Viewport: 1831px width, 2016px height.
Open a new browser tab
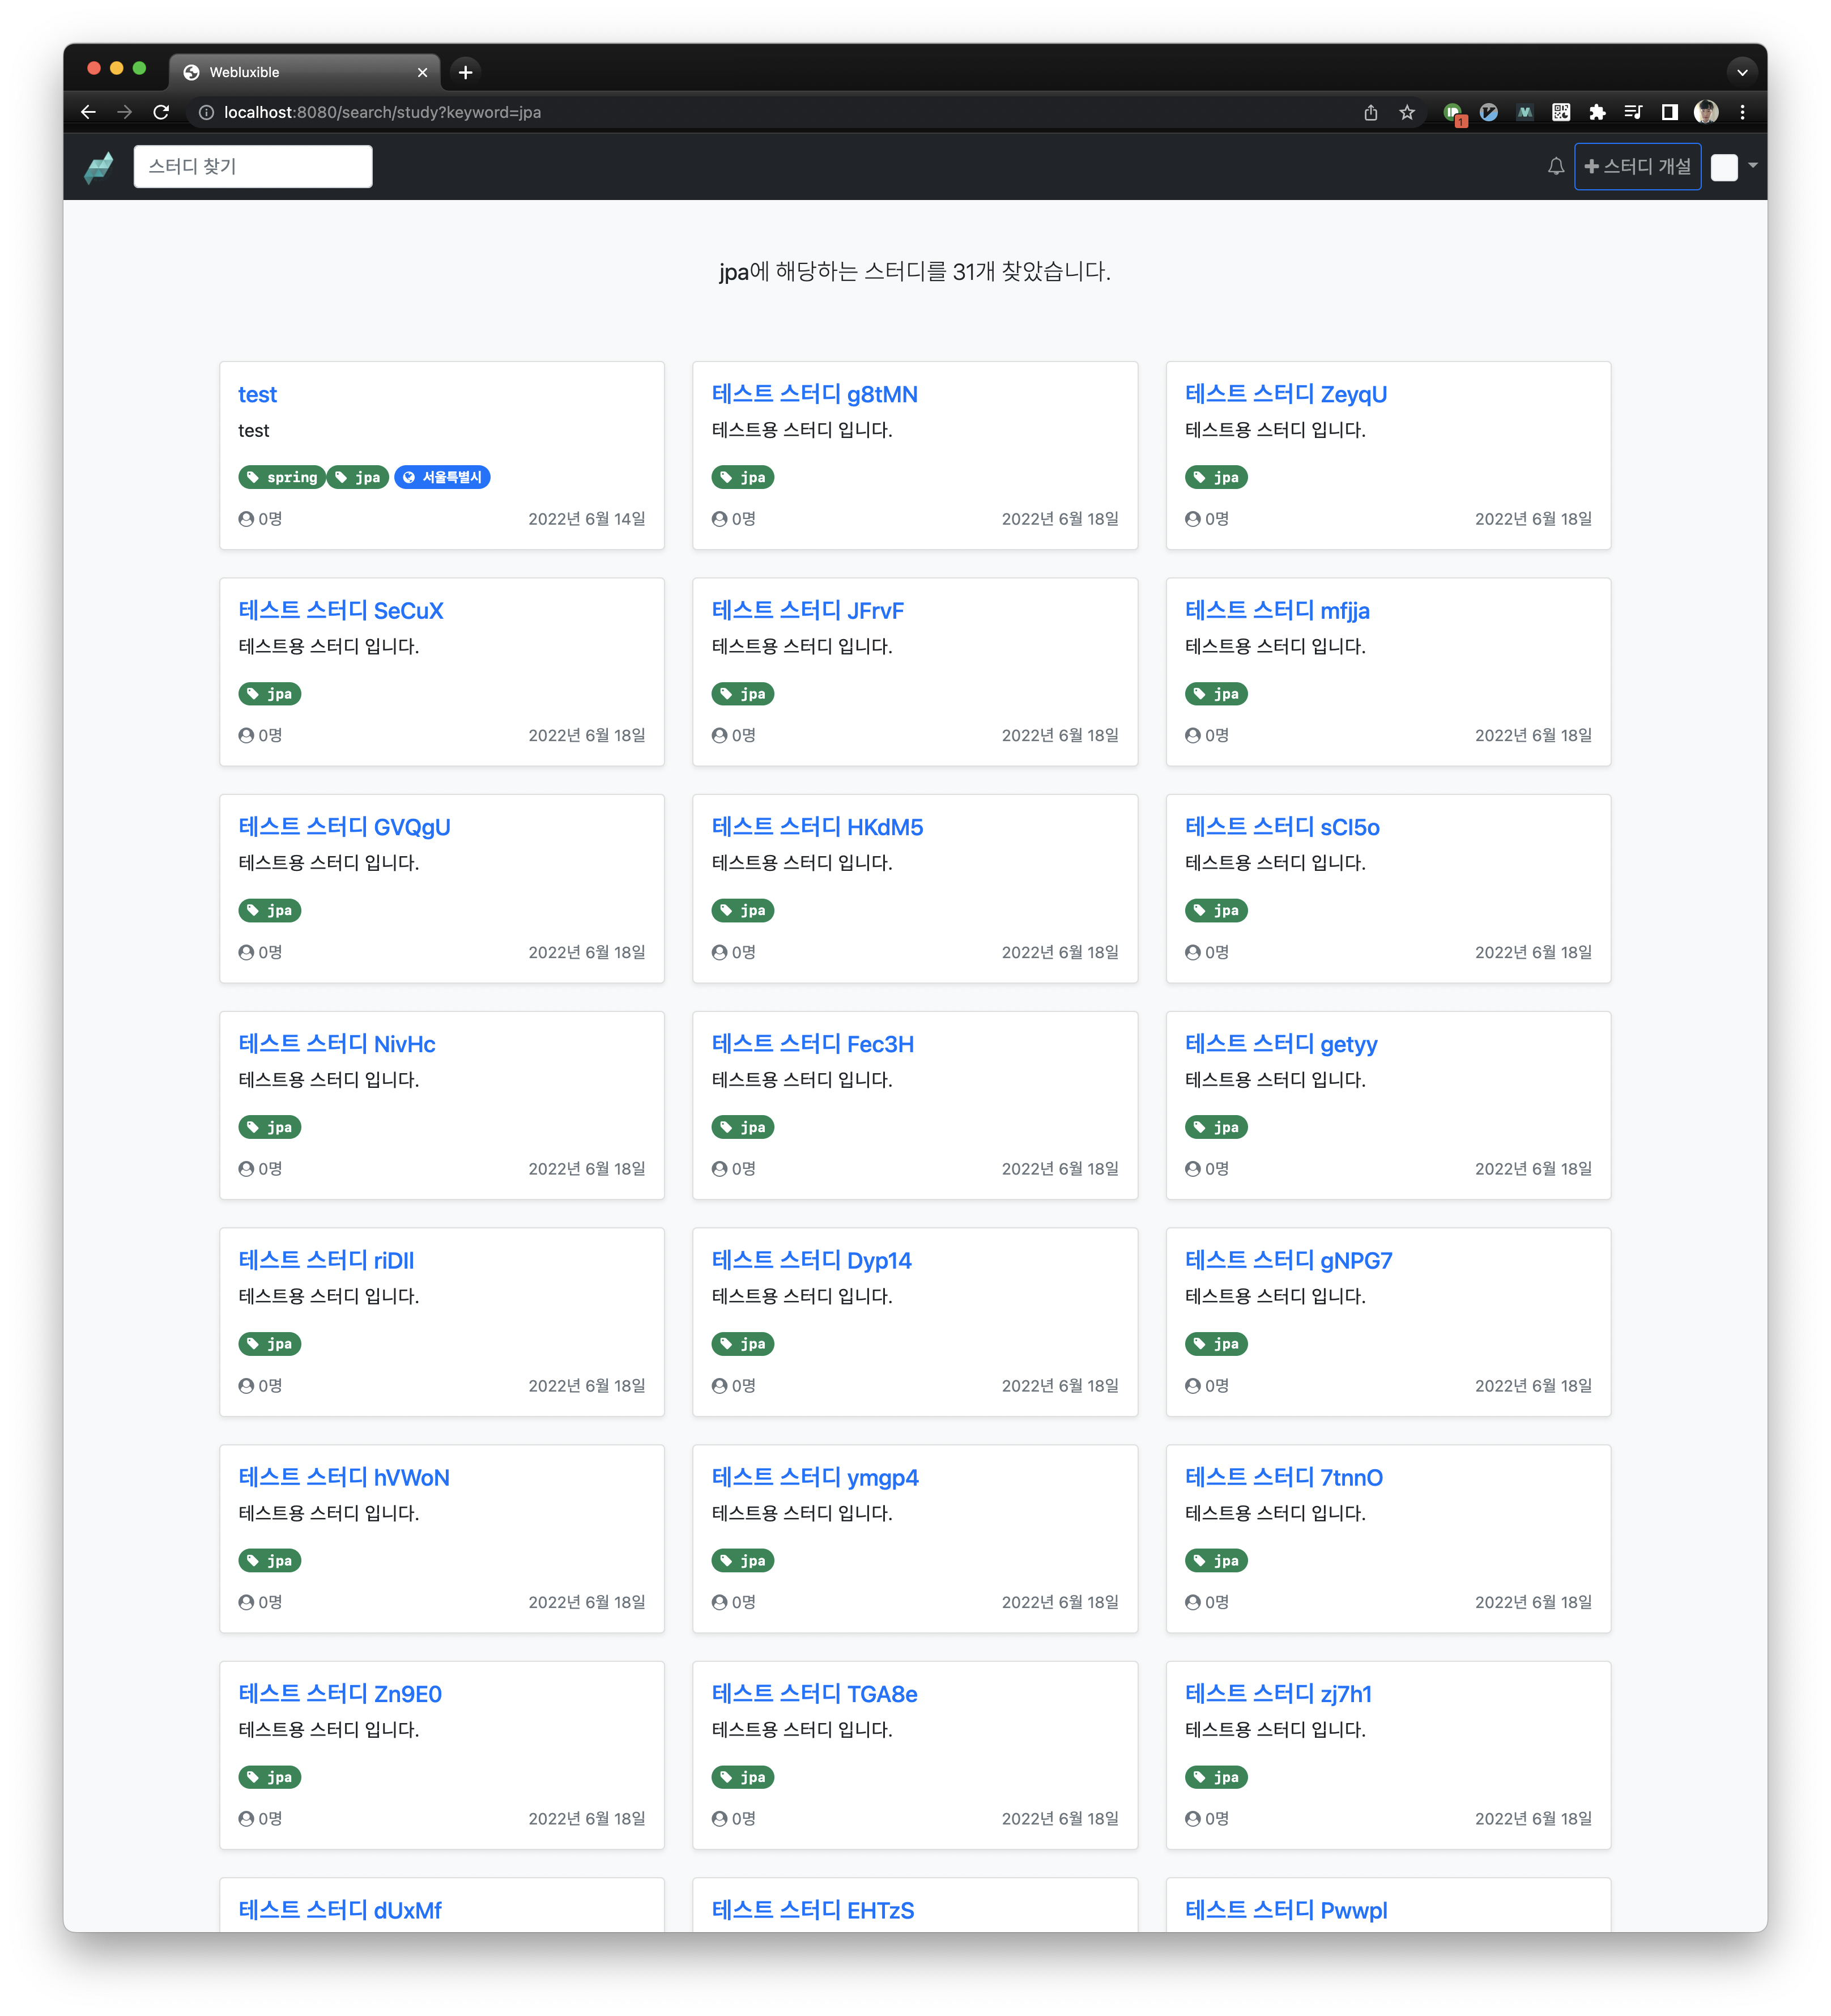tap(465, 72)
